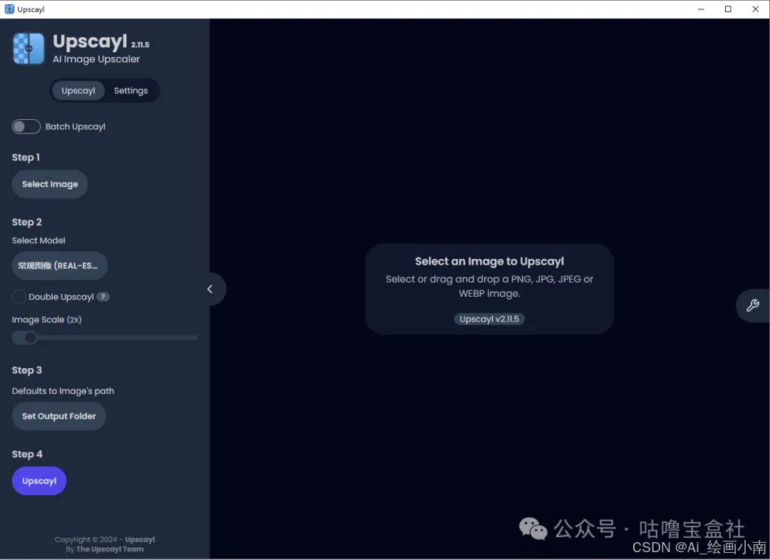Screen dimensions: 770x560
Task: Minimize the Upscayl window
Action: coord(702,9)
